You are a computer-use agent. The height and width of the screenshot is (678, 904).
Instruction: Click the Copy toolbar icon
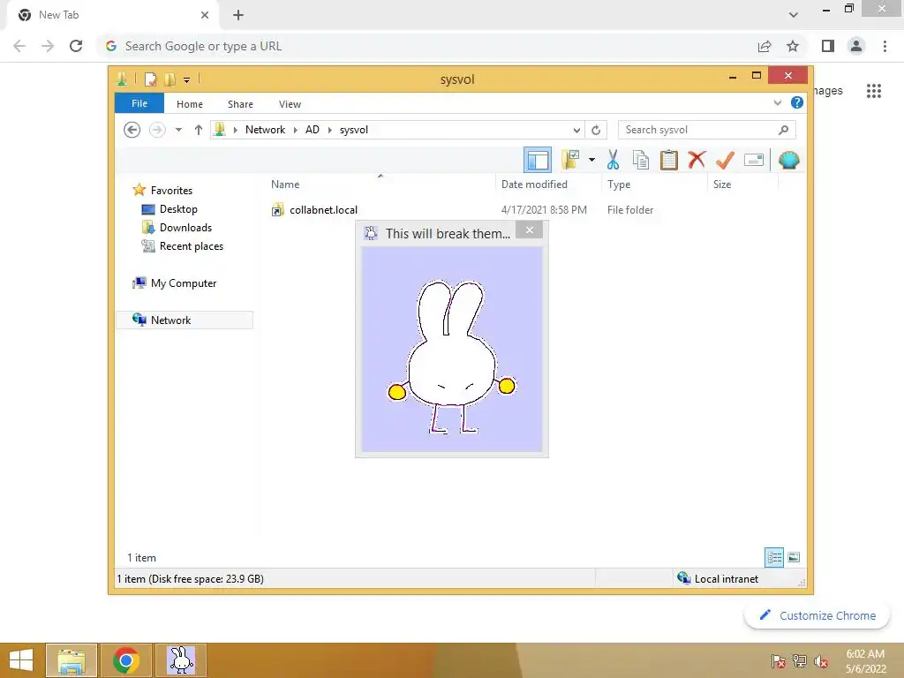coord(641,160)
